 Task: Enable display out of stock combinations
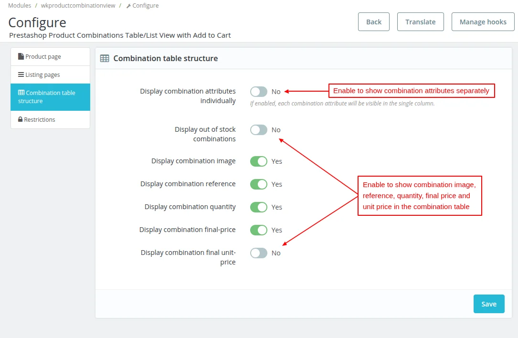(259, 130)
